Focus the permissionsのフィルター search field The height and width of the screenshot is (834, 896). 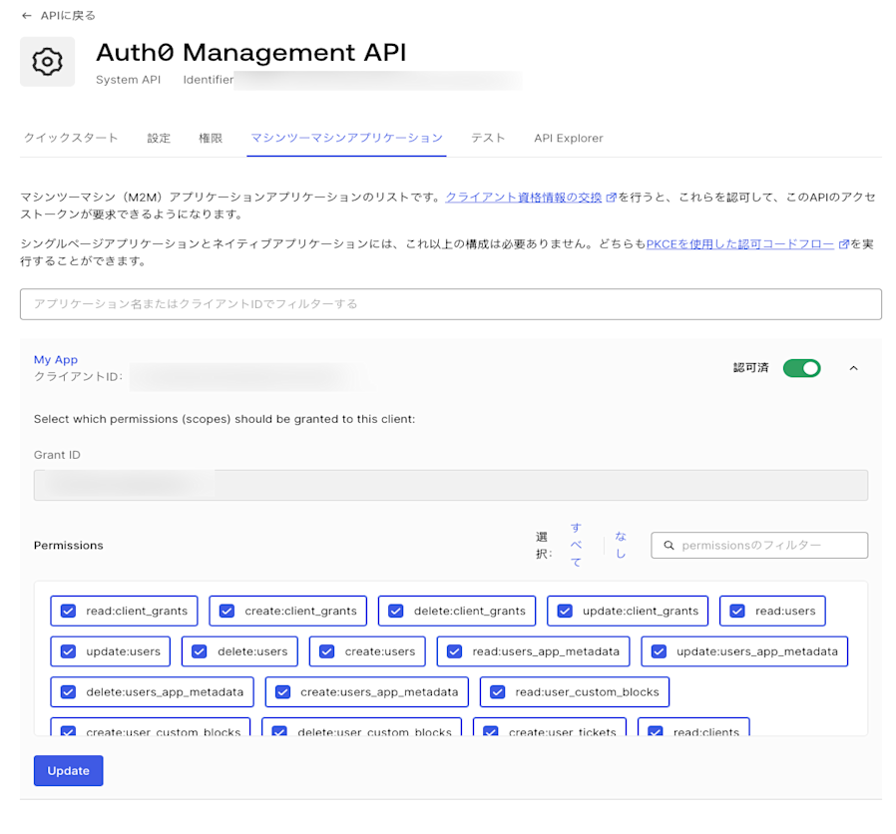point(759,546)
